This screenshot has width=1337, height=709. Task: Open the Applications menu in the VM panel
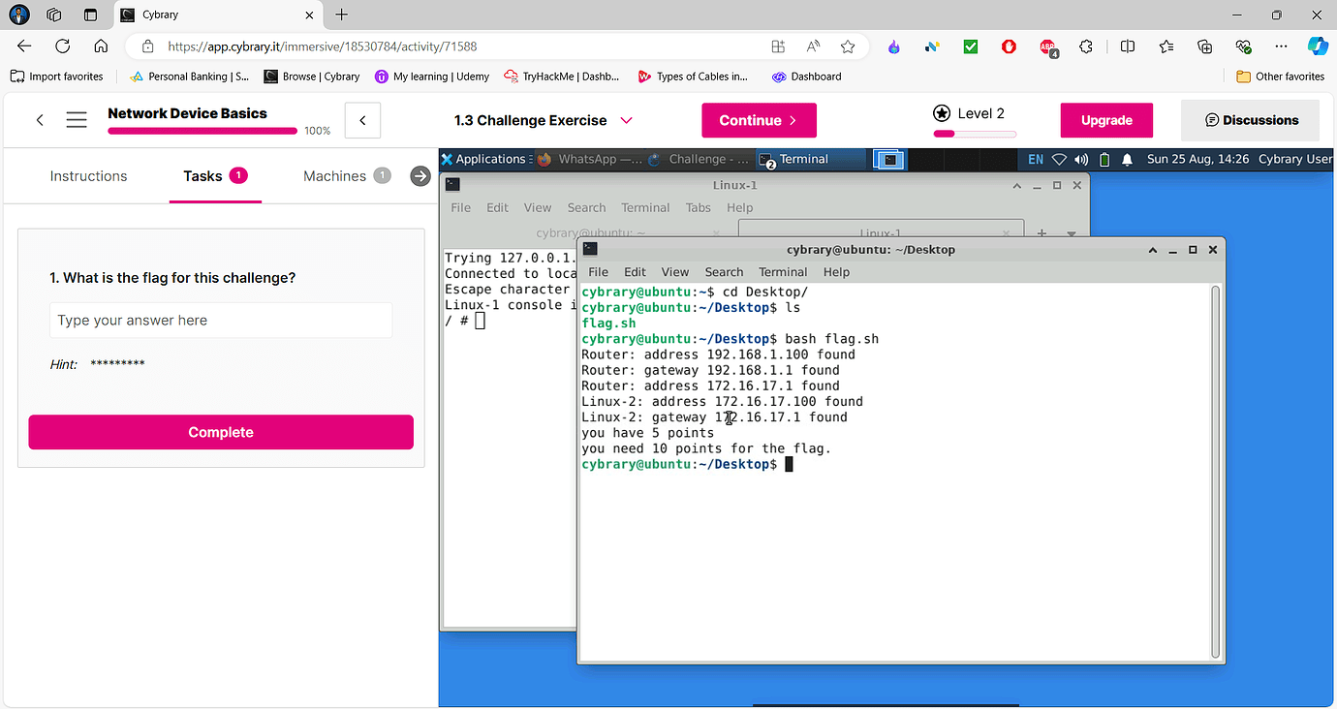click(x=482, y=160)
